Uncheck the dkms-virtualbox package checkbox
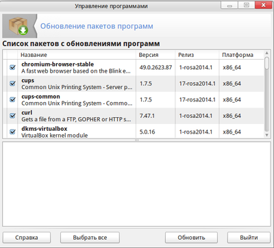The width and height of the screenshot is (274, 248). tap(12, 132)
